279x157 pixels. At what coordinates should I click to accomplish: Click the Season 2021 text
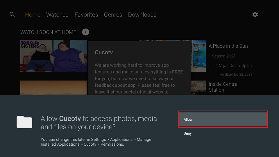click(x=224, y=56)
